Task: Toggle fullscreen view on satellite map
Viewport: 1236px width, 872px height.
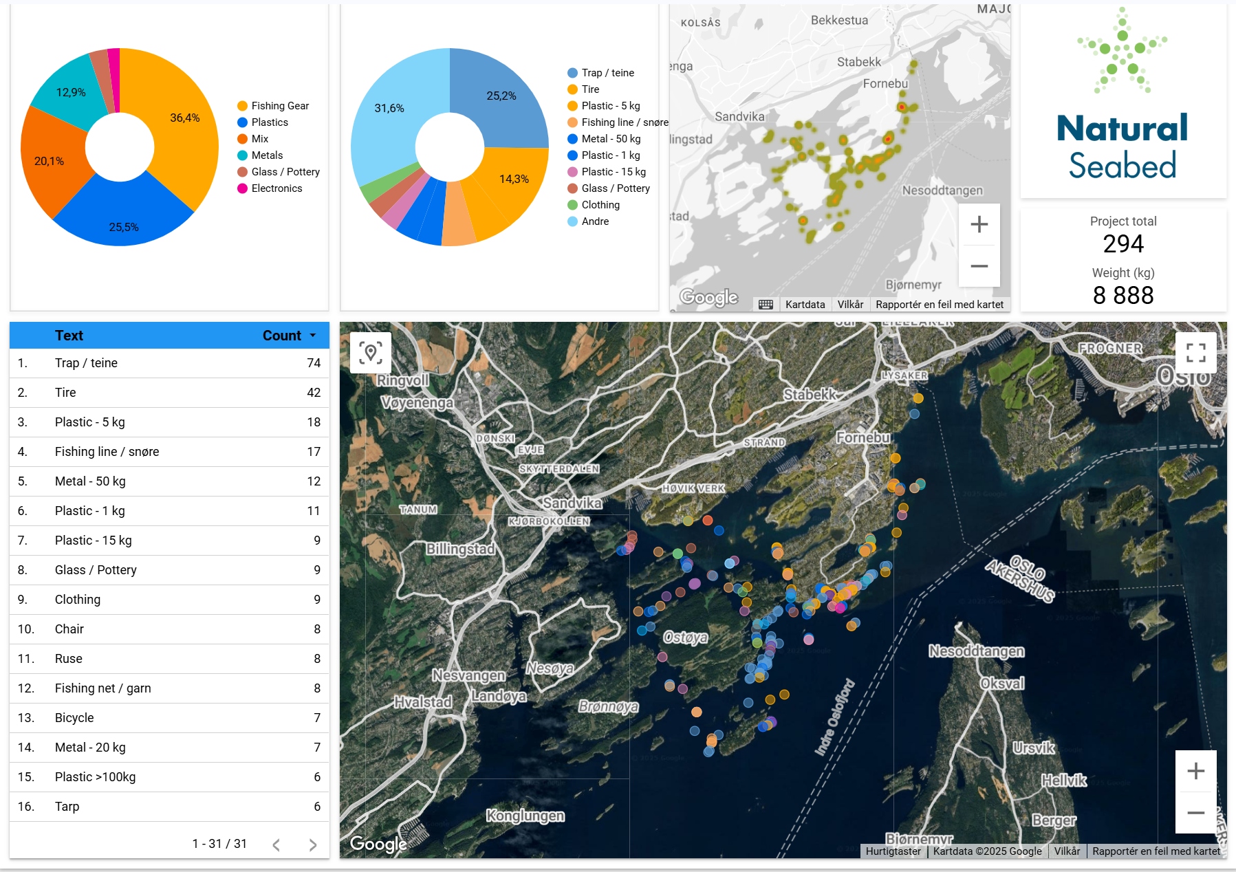Action: coord(1195,353)
